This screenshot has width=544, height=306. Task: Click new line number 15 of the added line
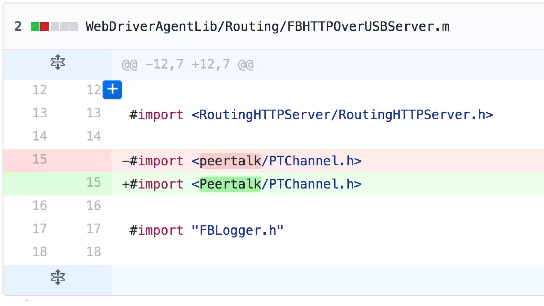pos(93,182)
